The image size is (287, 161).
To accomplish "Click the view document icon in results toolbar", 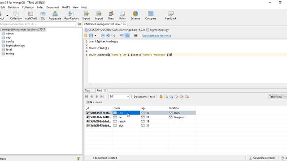I will [171, 97].
